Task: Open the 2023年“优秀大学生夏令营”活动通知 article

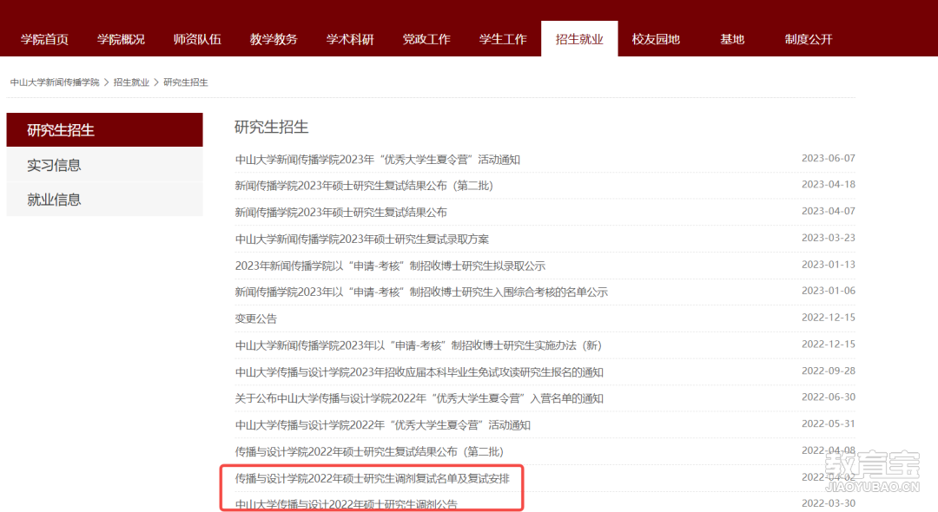Action: (x=378, y=160)
